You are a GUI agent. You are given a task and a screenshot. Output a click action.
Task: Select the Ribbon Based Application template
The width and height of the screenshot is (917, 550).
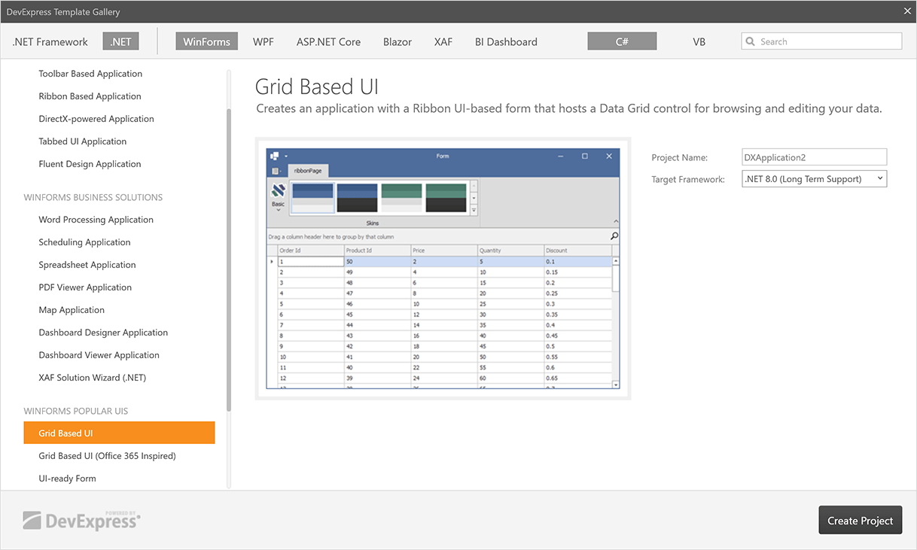[90, 96]
